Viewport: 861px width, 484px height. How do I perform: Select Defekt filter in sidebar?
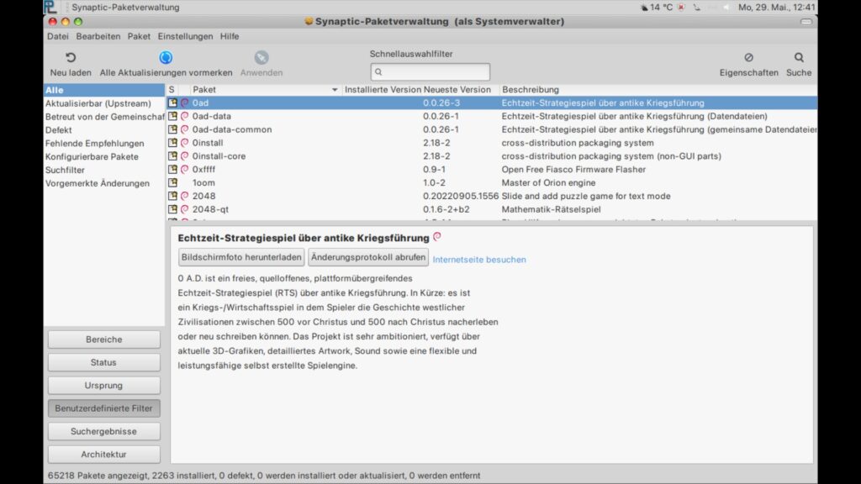pyautogui.click(x=103, y=130)
